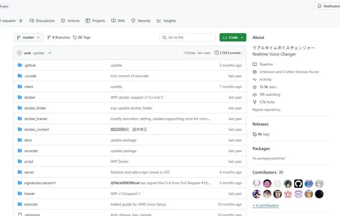
Task: Open the docker_trainer folder
Action: pyautogui.click(x=35, y=119)
